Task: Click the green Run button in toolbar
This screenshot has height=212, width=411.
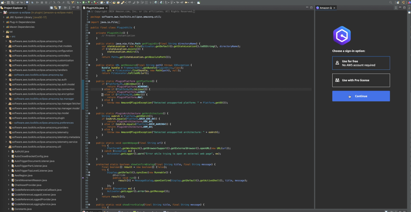Action: click(84, 2)
